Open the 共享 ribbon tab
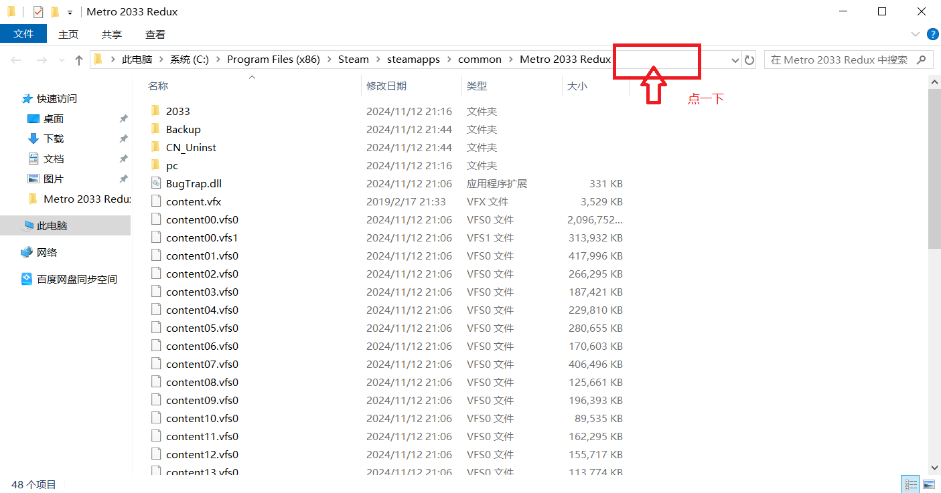This screenshot has width=941, height=493. pyautogui.click(x=112, y=34)
